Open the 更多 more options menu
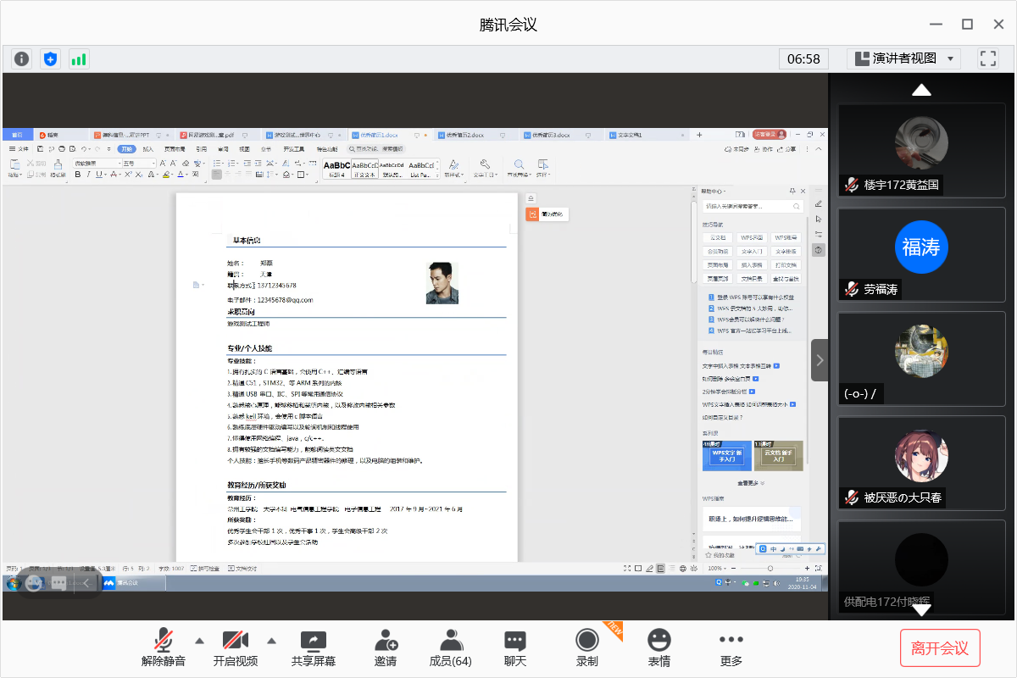The image size is (1017, 678). pyautogui.click(x=731, y=648)
